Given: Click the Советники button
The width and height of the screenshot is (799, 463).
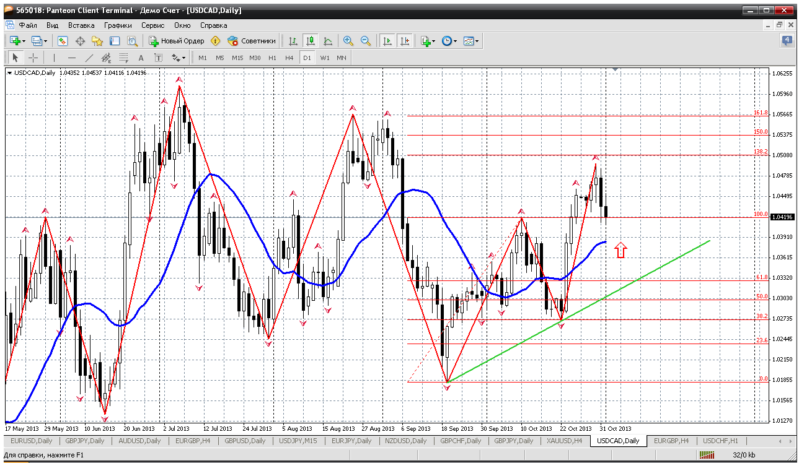Looking at the screenshot, I should 252,41.
